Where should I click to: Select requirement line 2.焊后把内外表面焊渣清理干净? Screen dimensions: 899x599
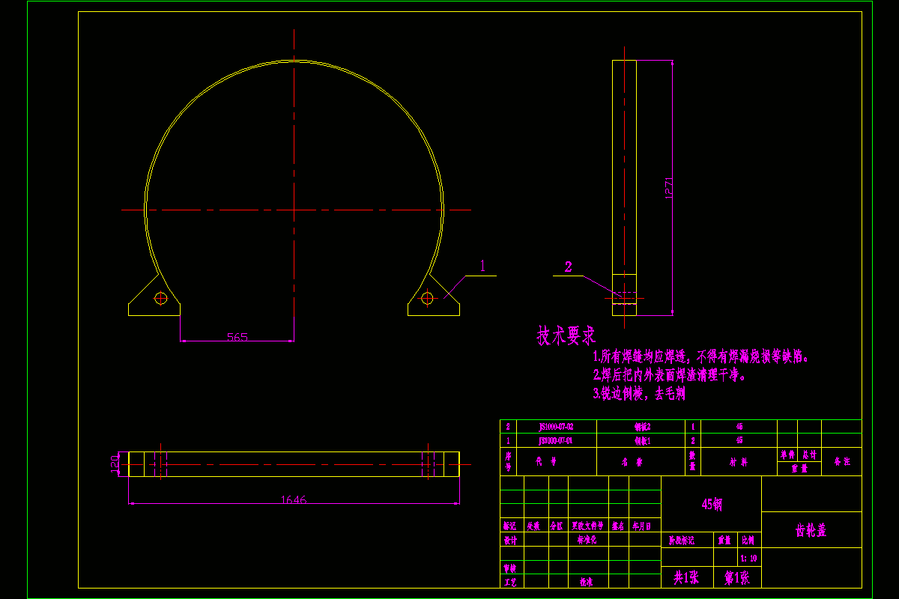coord(670,375)
